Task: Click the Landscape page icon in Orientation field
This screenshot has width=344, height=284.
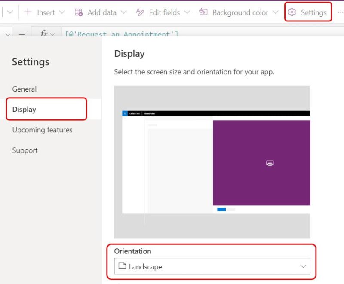Action: (x=124, y=266)
